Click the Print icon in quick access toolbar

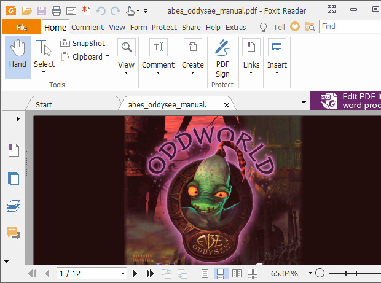(x=57, y=10)
